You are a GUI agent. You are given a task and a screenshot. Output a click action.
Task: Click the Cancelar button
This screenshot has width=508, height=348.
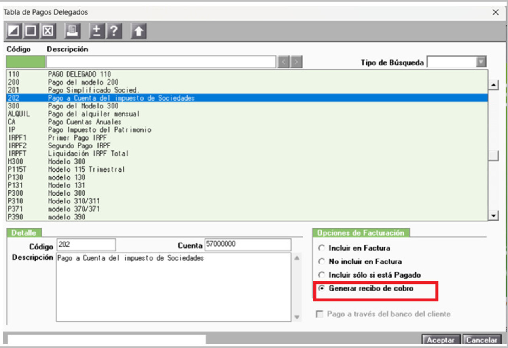coord(481,340)
